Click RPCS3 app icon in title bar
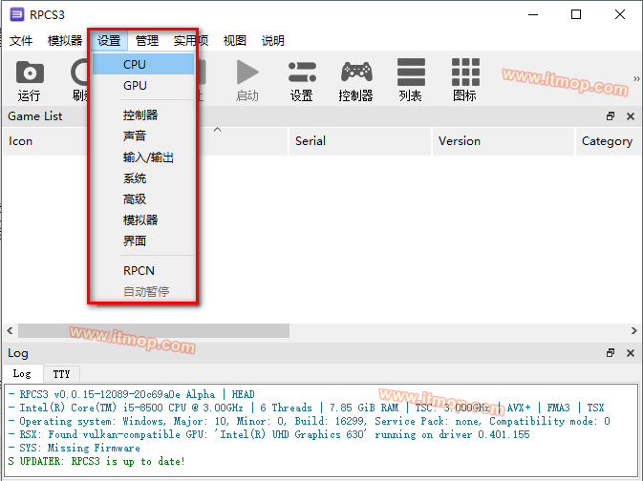Viewport: 643px width, 481px height. [x=17, y=14]
